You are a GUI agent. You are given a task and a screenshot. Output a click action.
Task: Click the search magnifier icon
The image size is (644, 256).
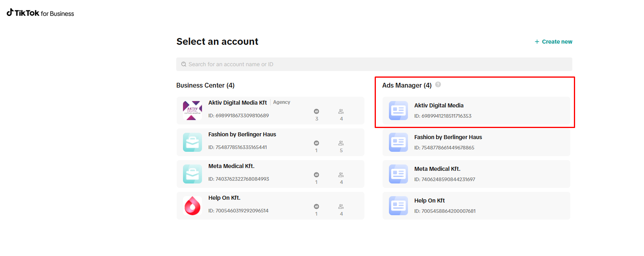184,64
